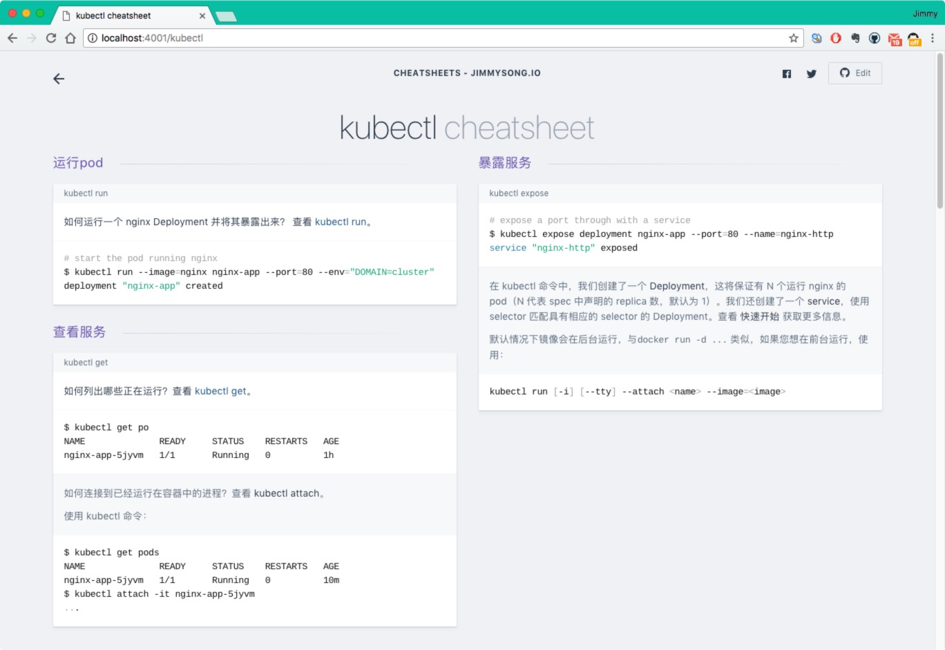
Task: Click the 'deployment "nginx-app" created' output line
Action: pos(143,286)
